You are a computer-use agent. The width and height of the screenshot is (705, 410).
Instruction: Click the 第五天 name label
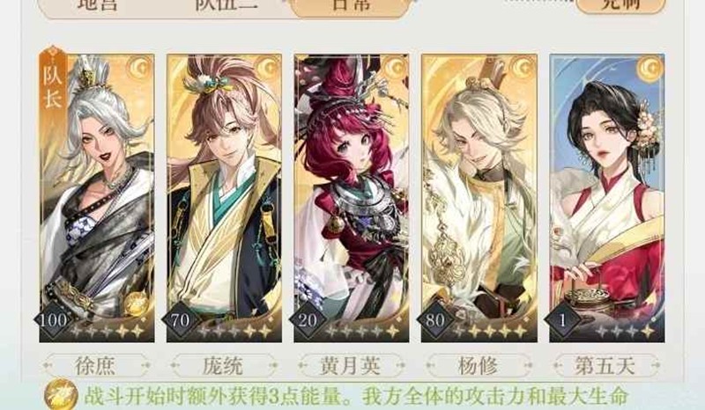(x=605, y=366)
